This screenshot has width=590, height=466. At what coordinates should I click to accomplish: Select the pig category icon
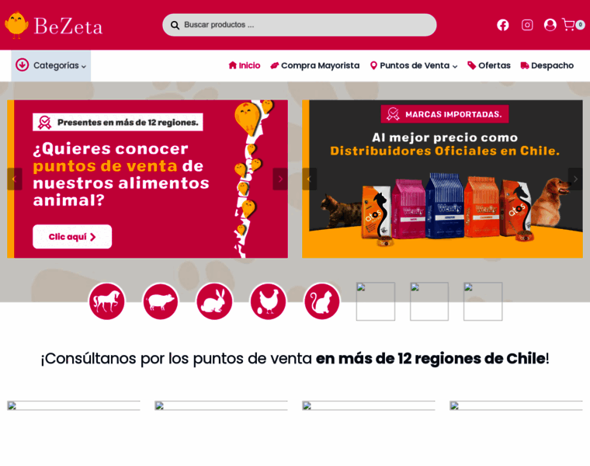coord(161,301)
